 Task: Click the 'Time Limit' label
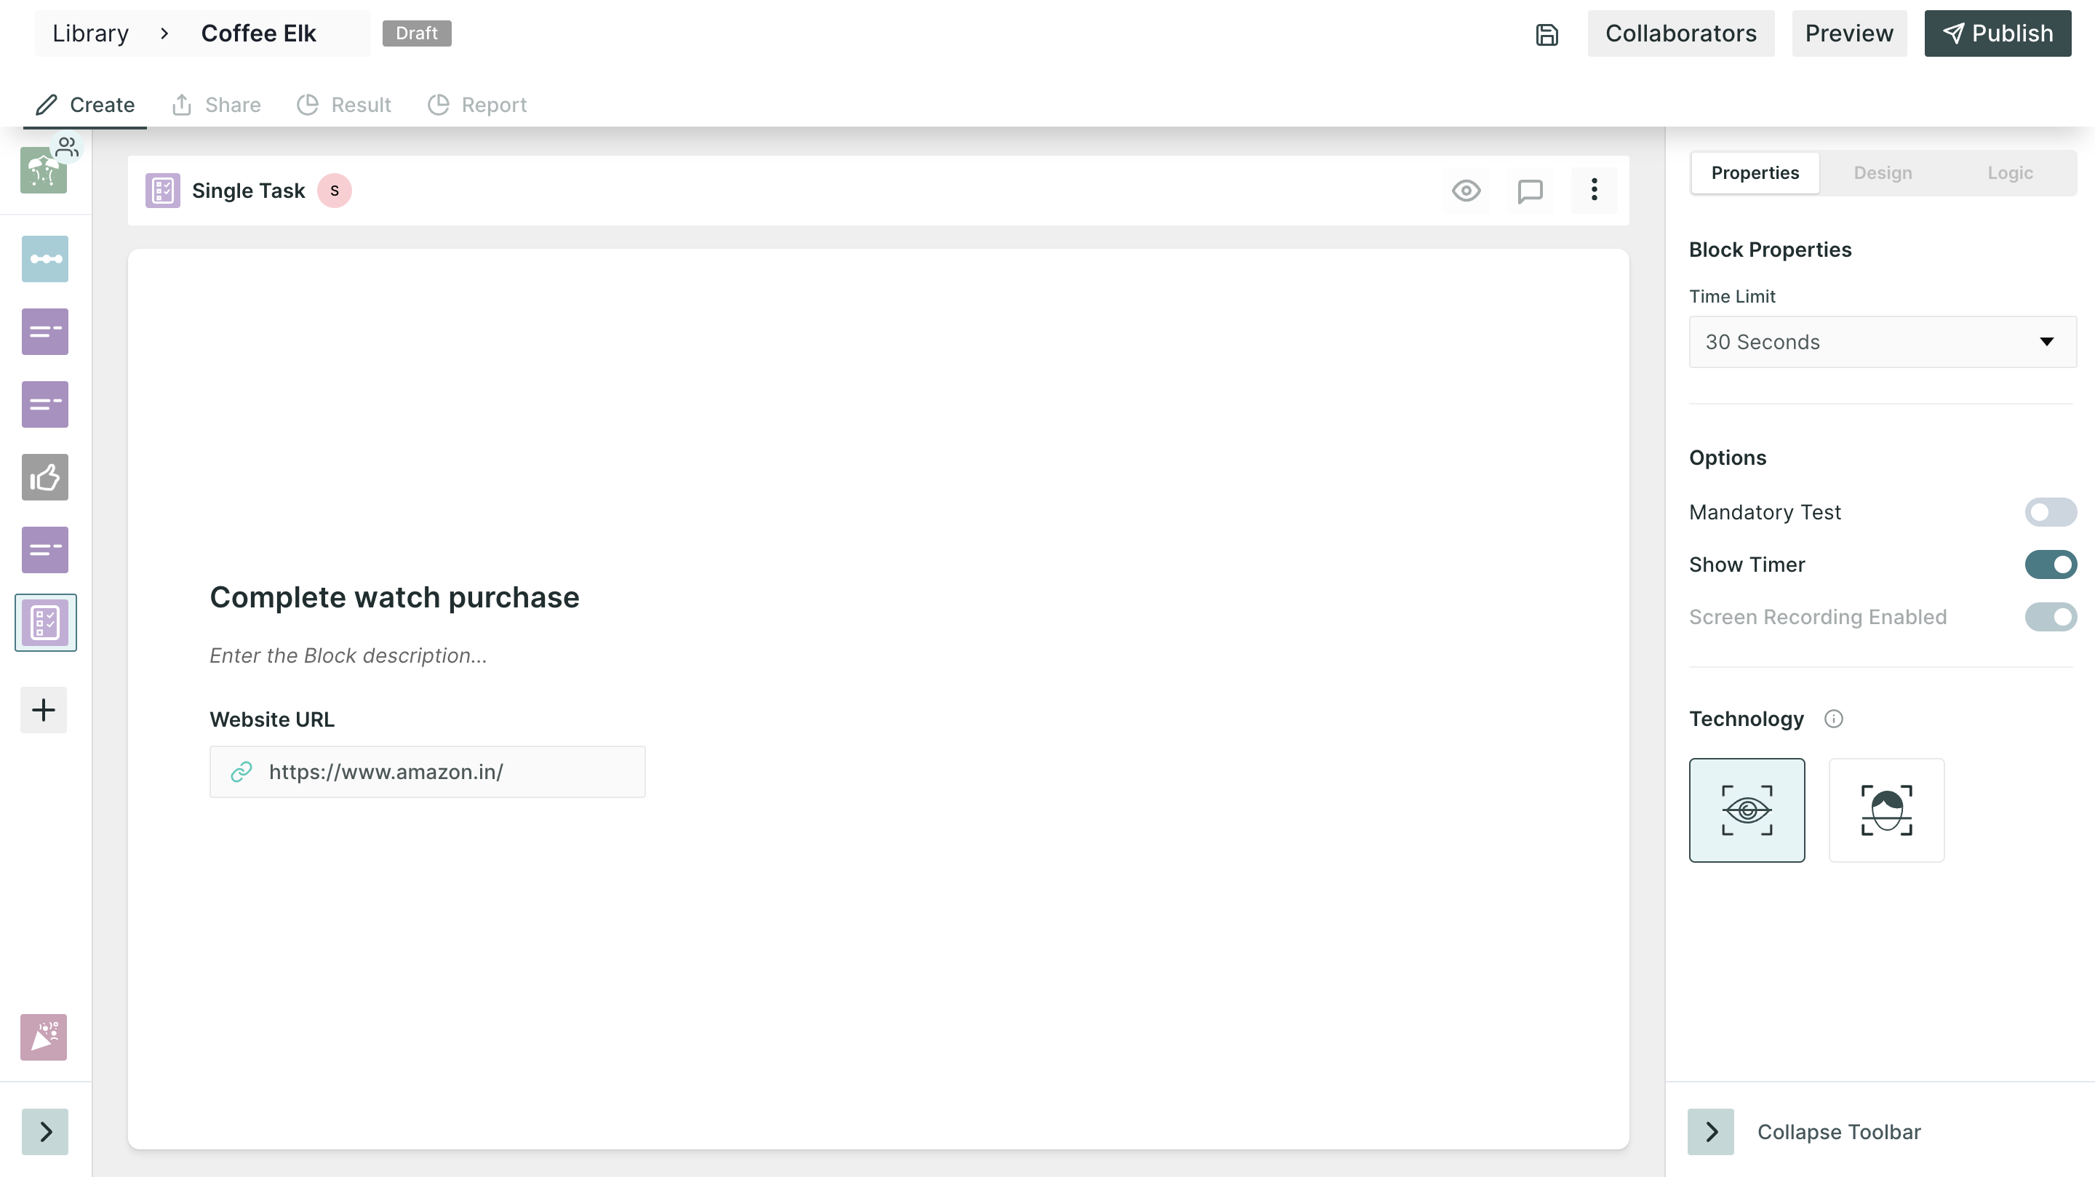coord(1731,296)
